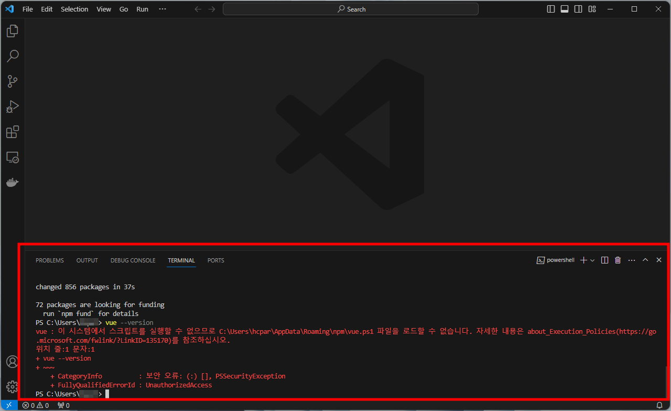
Task: Go forward with the right arrow
Action: [x=211, y=9]
